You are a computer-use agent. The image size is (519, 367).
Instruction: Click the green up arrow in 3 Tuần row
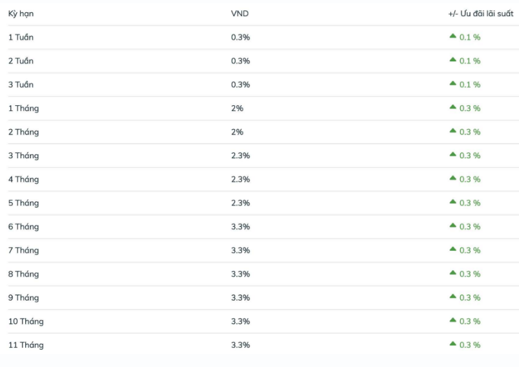[453, 84]
